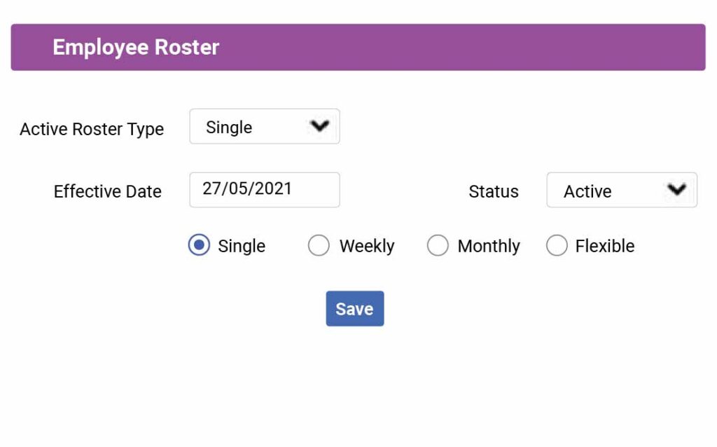Click the Employee Roster header title
The height and width of the screenshot is (447, 717).
136,47
